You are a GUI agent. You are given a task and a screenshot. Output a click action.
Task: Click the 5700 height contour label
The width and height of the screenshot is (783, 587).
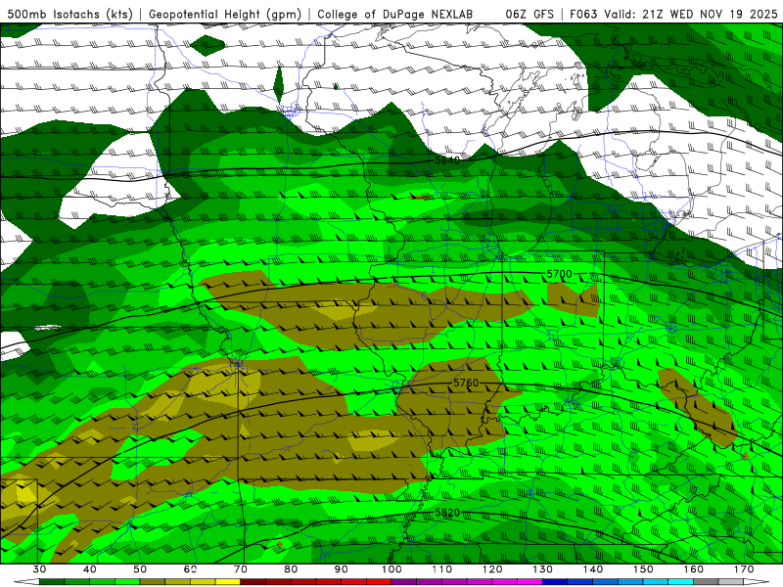(559, 274)
